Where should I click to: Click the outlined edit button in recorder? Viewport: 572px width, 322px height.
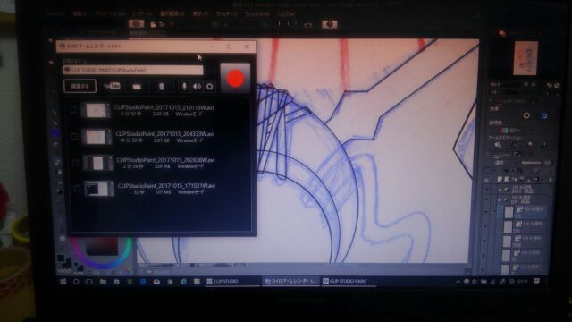[80, 86]
